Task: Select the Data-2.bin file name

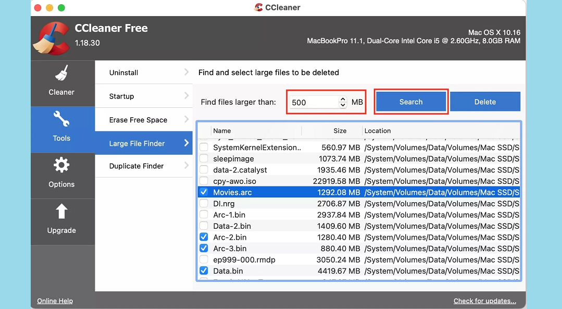Action: (232, 226)
